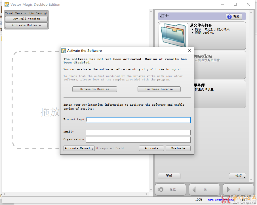The image size is (257, 205).
Task: Click Activate Software in trial panel
Action: [26, 25]
